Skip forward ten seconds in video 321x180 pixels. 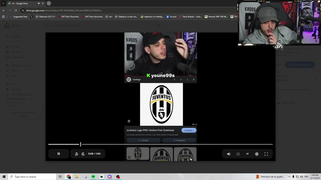pos(83,154)
